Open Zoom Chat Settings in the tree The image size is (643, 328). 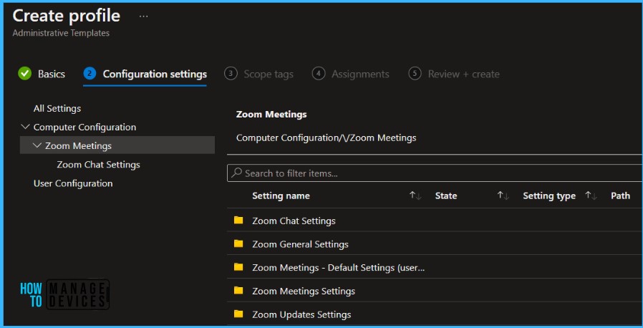click(98, 165)
